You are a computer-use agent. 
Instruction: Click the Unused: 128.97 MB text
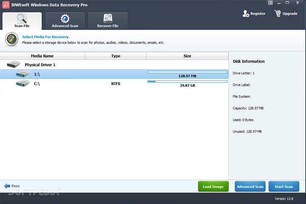[x=247, y=132]
